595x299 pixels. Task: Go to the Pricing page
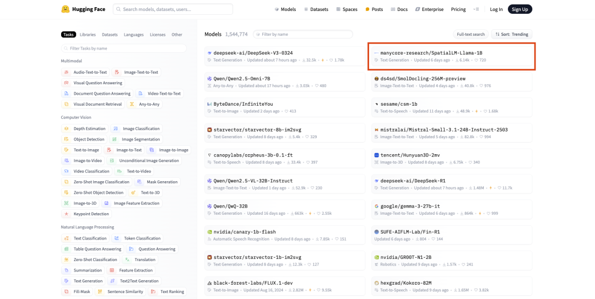[458, 9]
